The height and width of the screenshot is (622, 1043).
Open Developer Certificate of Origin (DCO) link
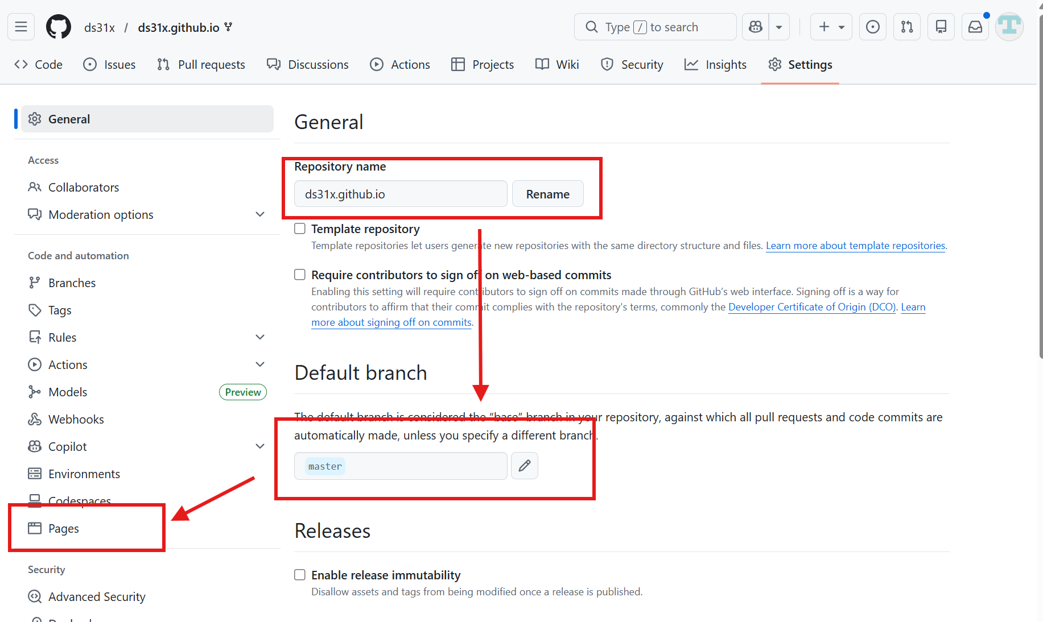click(x=812, y=307)
